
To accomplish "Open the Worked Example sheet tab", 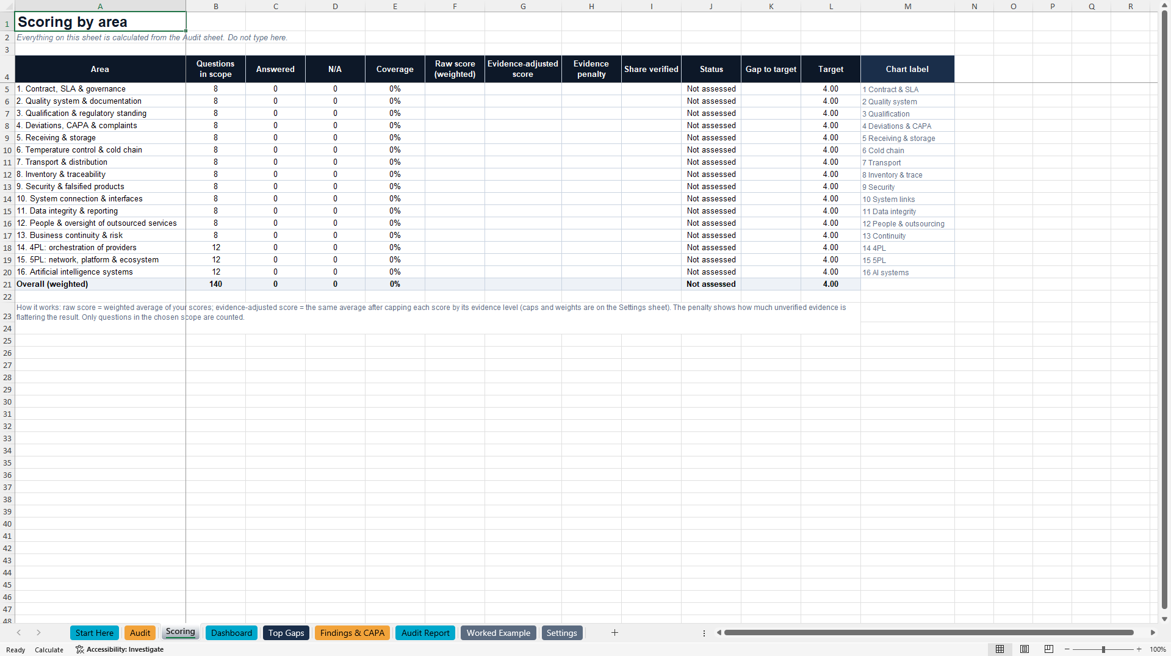I will tap(499, 633).
